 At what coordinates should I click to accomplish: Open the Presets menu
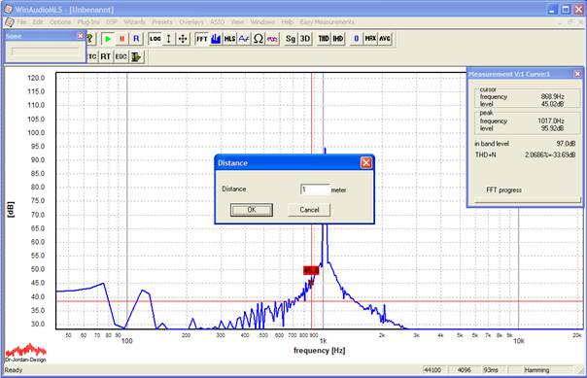tap(161, 22)
